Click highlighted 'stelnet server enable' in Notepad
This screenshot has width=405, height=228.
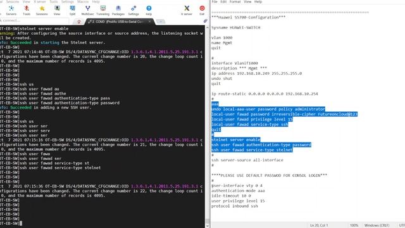coord(236,139)
